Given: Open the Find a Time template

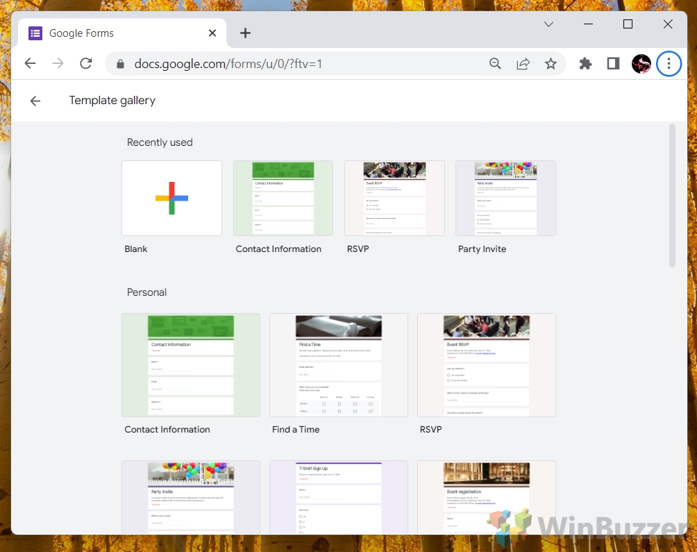Looking at the screenshot, I should pos(338,365).
